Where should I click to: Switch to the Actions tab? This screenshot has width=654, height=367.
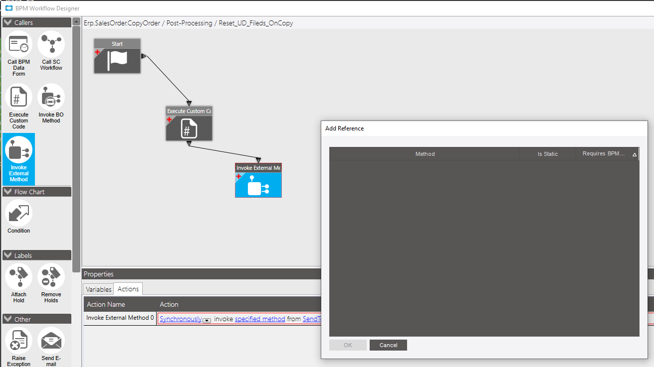[128, 289]
